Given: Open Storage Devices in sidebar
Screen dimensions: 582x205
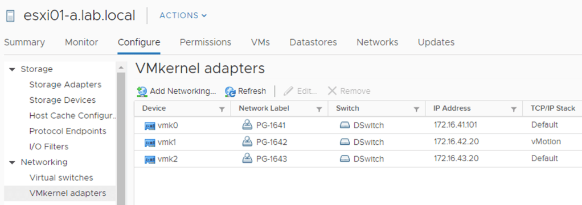Looking at the screenshot, I should point(63,100).
